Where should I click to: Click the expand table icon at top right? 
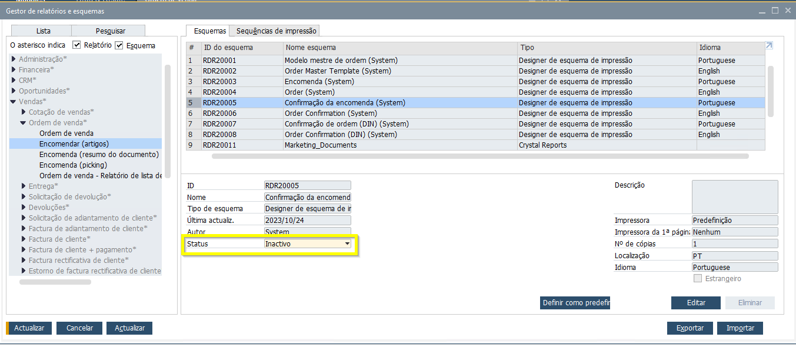coord(769,46)
